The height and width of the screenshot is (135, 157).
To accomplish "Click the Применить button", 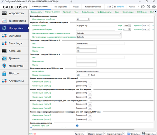I will tap(79, 134).
